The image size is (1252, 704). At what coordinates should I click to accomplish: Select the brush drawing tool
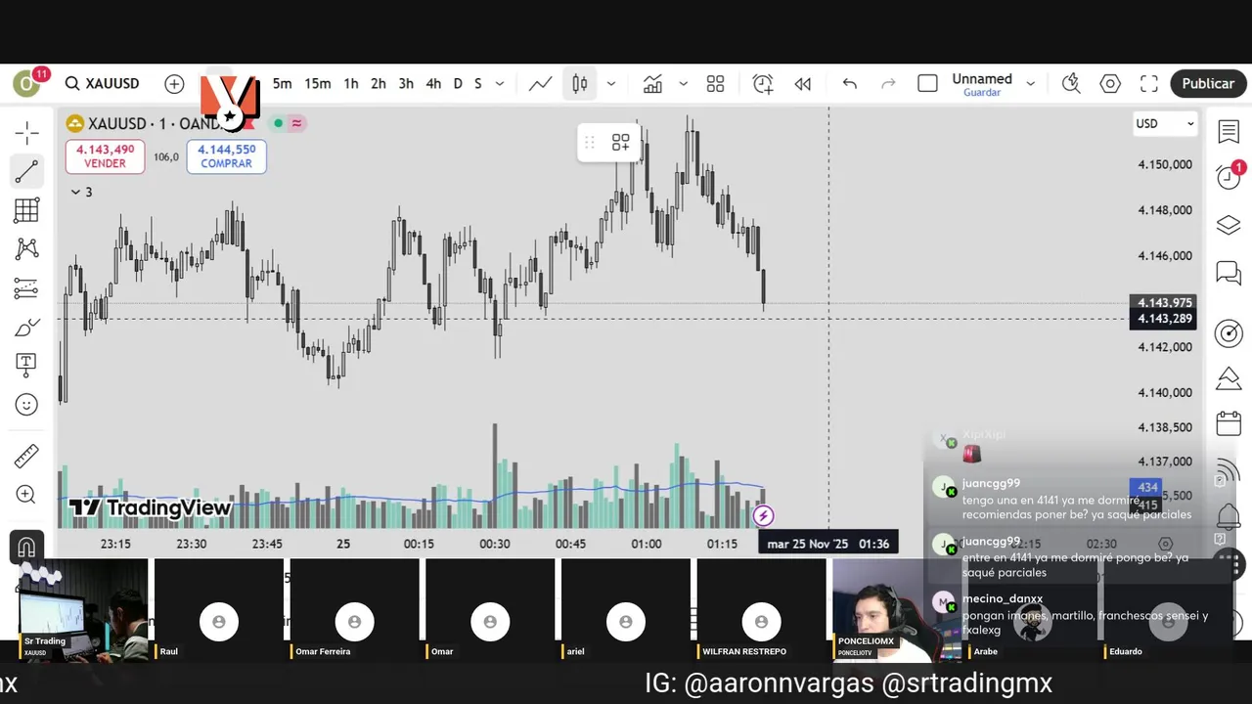[26, 328]
